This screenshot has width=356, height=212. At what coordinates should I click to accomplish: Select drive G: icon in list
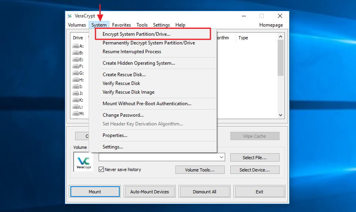[x=76, y=73]
